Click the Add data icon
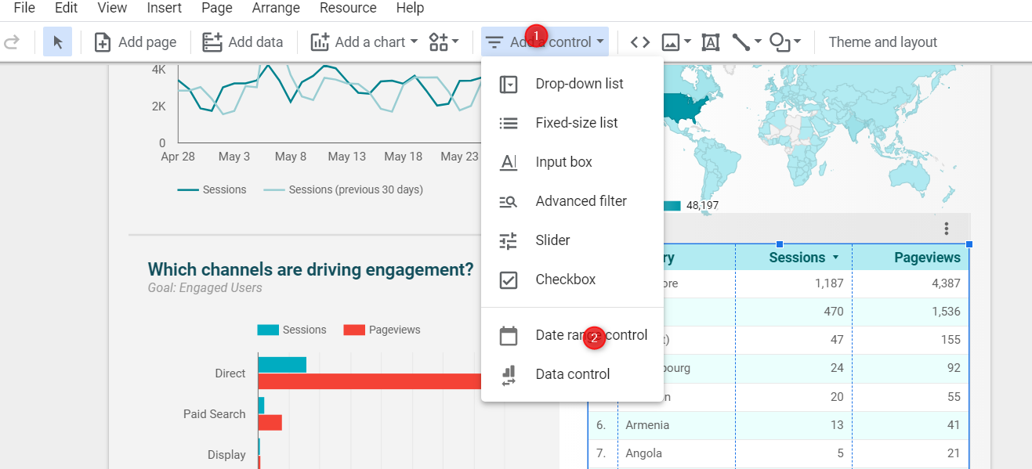Screen dimensions: 1032x469 click(213, 41)
